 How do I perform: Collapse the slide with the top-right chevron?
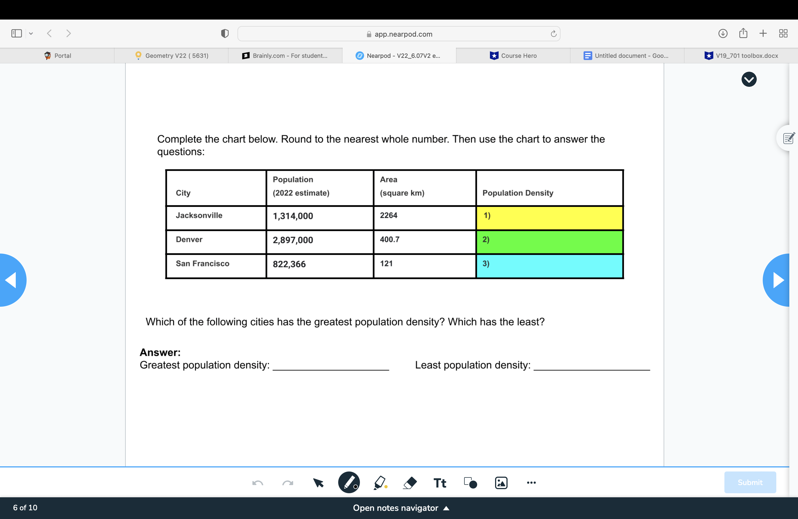749,79
